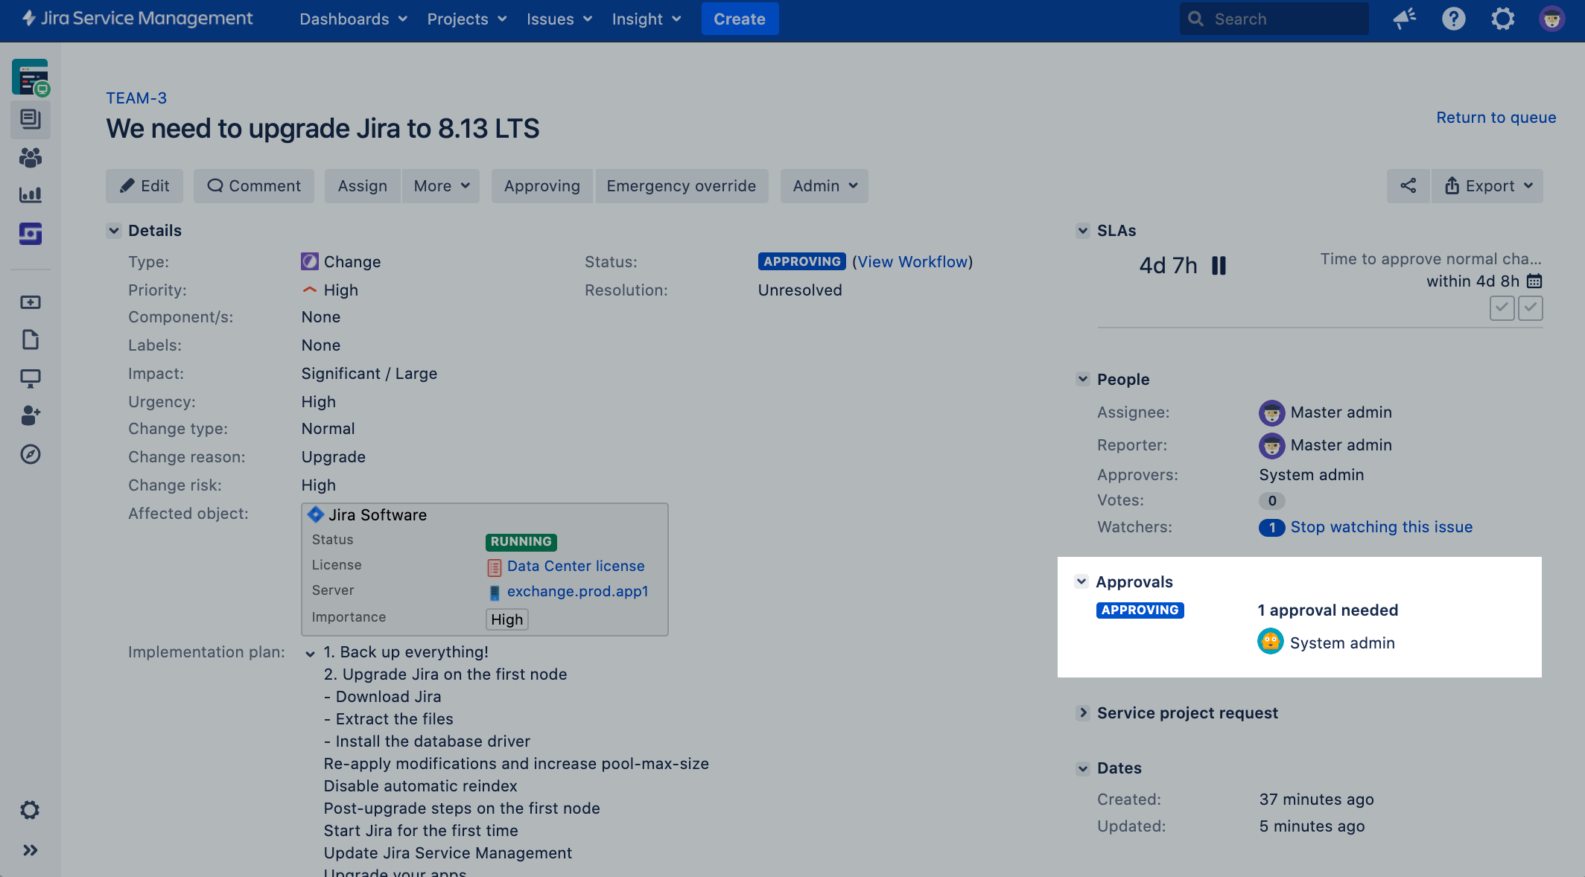Expand the sidebar with the double arrow
The image size is (1585, 877).
point(30,850)
